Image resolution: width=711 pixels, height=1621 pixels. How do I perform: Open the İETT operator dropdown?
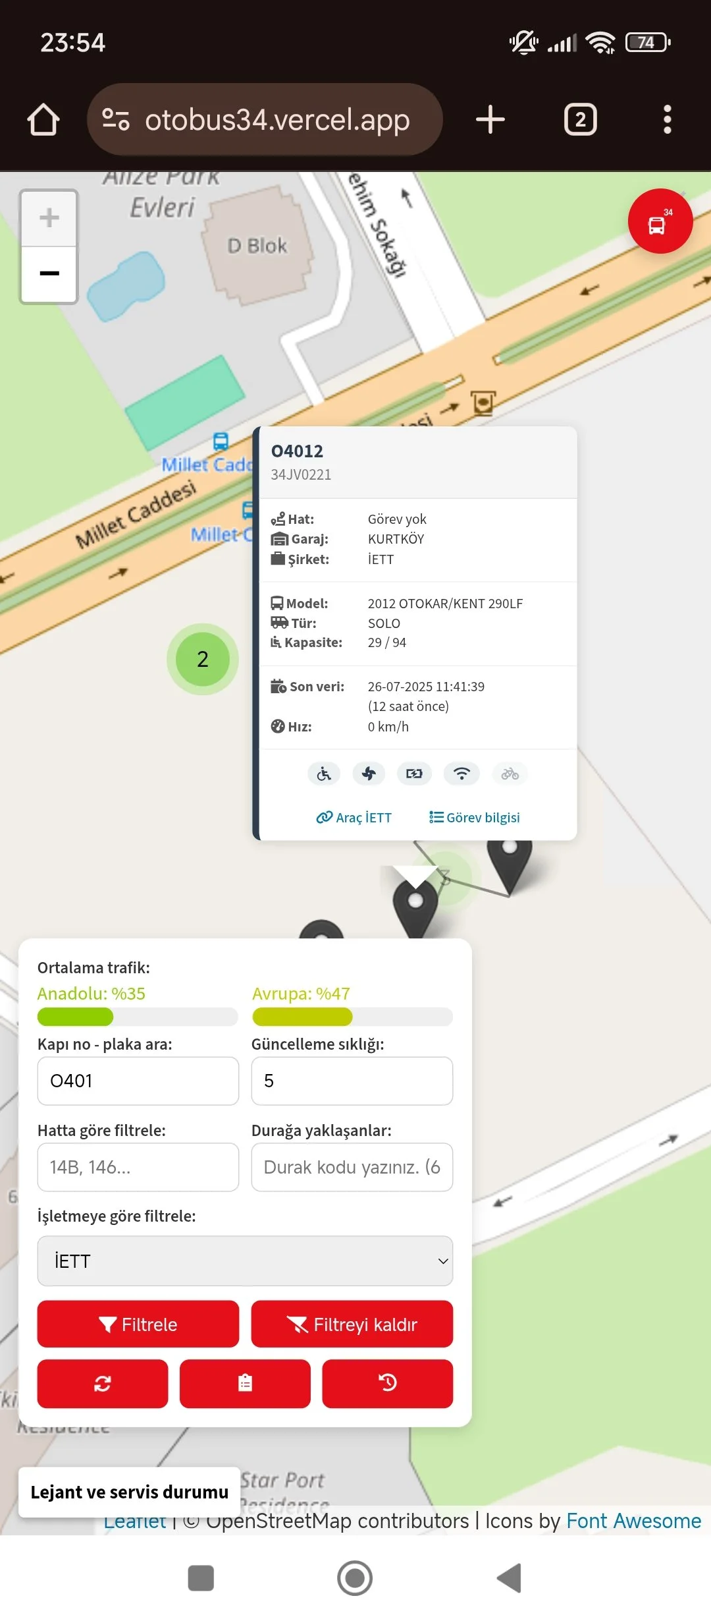[x=245, y=1261]
